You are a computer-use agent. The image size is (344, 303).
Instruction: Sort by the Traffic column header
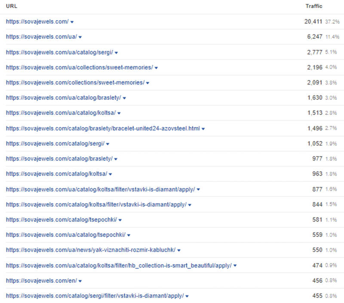coord(313,6)
